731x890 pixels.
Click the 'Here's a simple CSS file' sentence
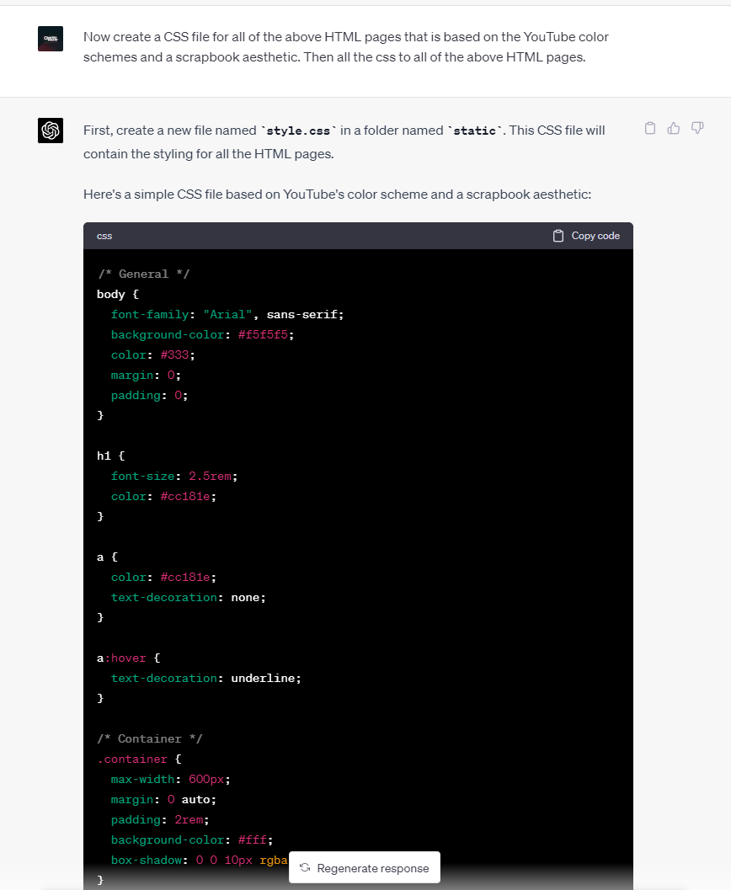click(x=337, y=195)
